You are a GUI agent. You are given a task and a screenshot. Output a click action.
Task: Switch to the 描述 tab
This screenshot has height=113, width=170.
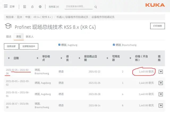point(8,37)
